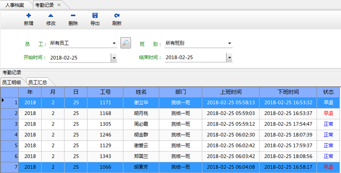Click red 早退 status for 胡月桃
341x173 pixels.
[x=329, y=113]
